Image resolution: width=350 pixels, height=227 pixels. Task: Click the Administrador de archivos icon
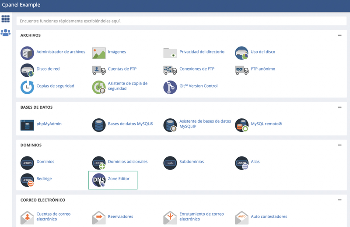tap(27, 53)
